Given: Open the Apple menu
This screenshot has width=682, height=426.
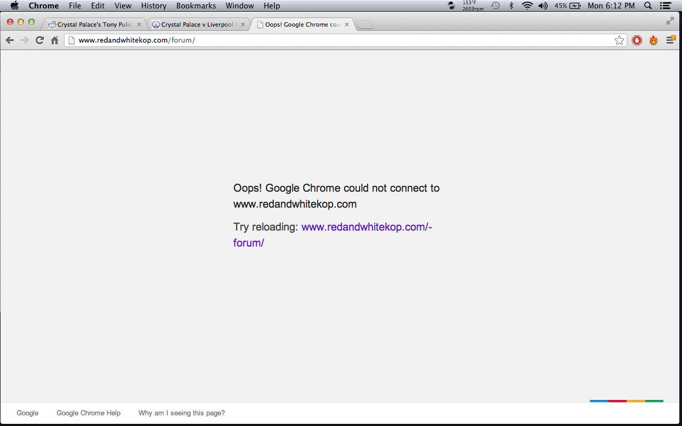Looking at the screenshot, I should tap(14, 6).
